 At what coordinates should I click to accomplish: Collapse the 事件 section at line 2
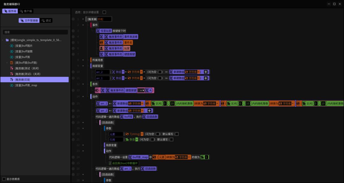[83, 25]
